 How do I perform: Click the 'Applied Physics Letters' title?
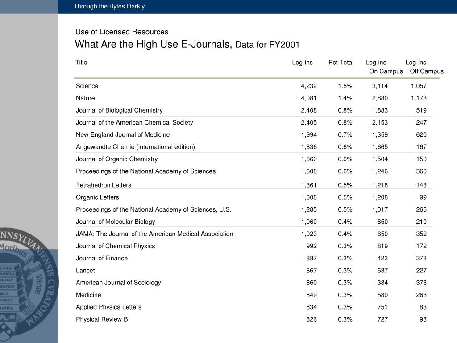point(108,307)
